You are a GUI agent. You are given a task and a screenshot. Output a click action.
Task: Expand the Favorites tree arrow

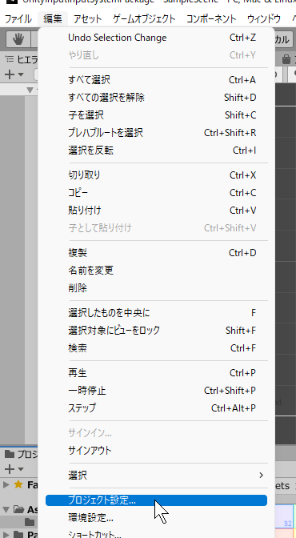coord(6,484)
